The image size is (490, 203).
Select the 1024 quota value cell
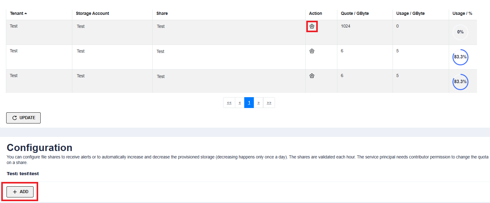click(345, 26)
